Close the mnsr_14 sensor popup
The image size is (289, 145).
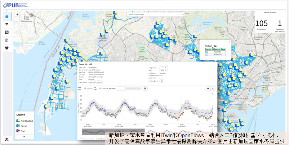[x=229, y=42]
